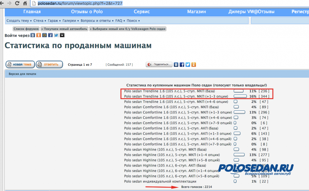Select poll option индивидуальной комплектации
This screenshot has height=191, width=309.
pos(160,181)
